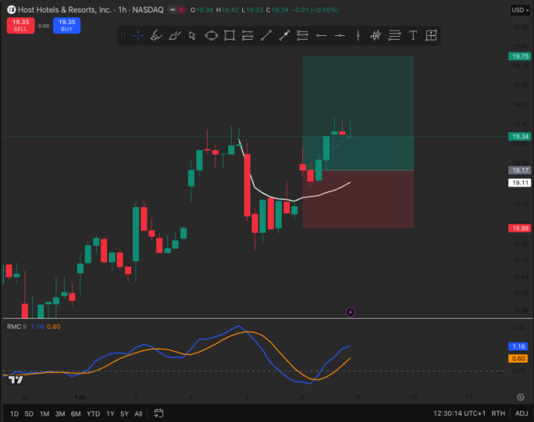Select the bars pattern tool
Screen dimensions: 534x422
(x=376, y=35)
